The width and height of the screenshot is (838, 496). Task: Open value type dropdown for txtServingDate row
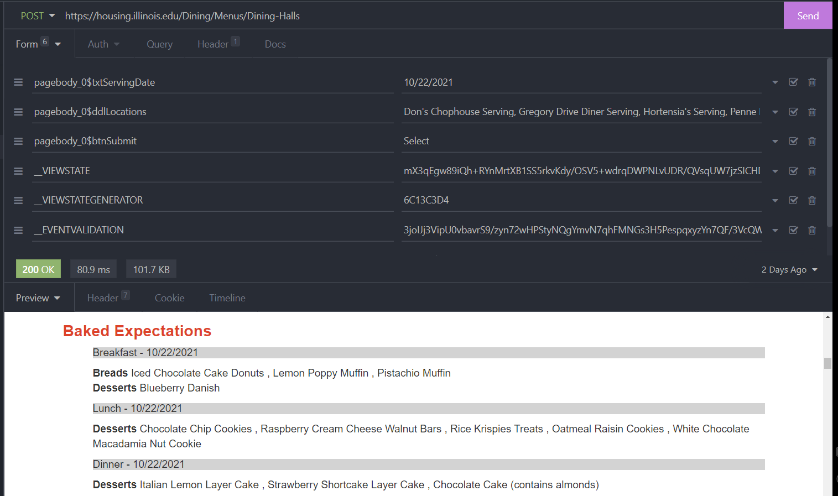coord(775,82)
